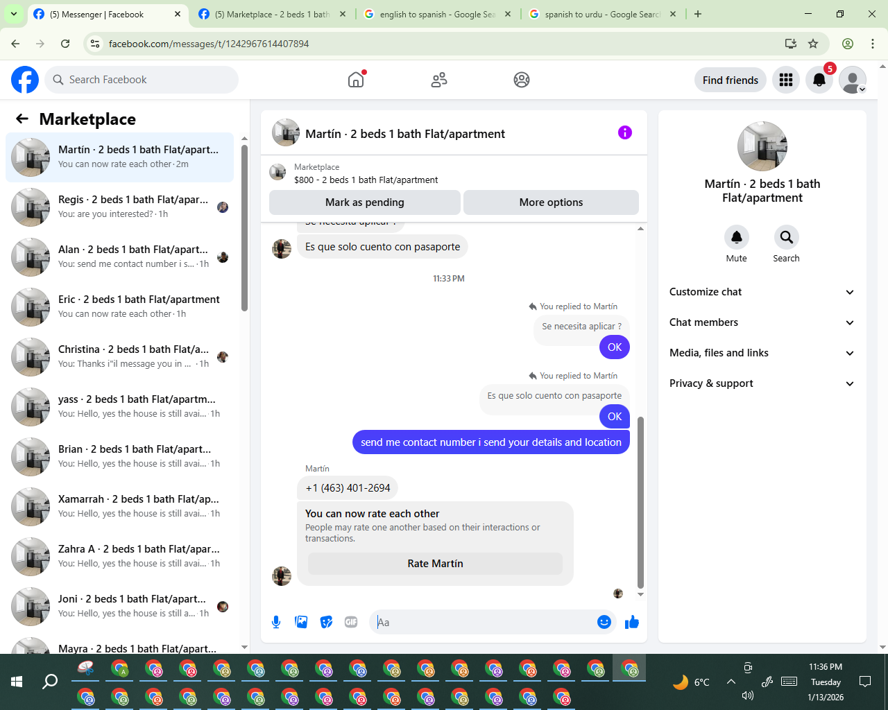The image size is (888, 710).
Task: Expand Customize chat section
Action: pos(762,292)
